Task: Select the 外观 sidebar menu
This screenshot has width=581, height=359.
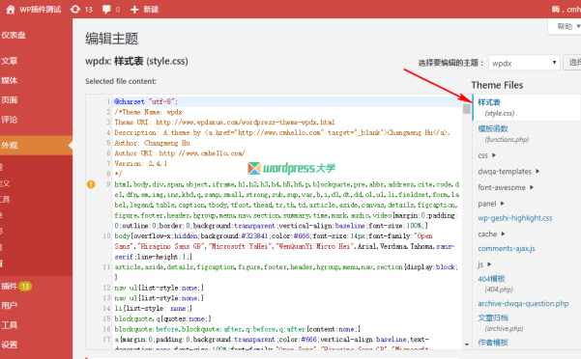Action: [36, 146]
